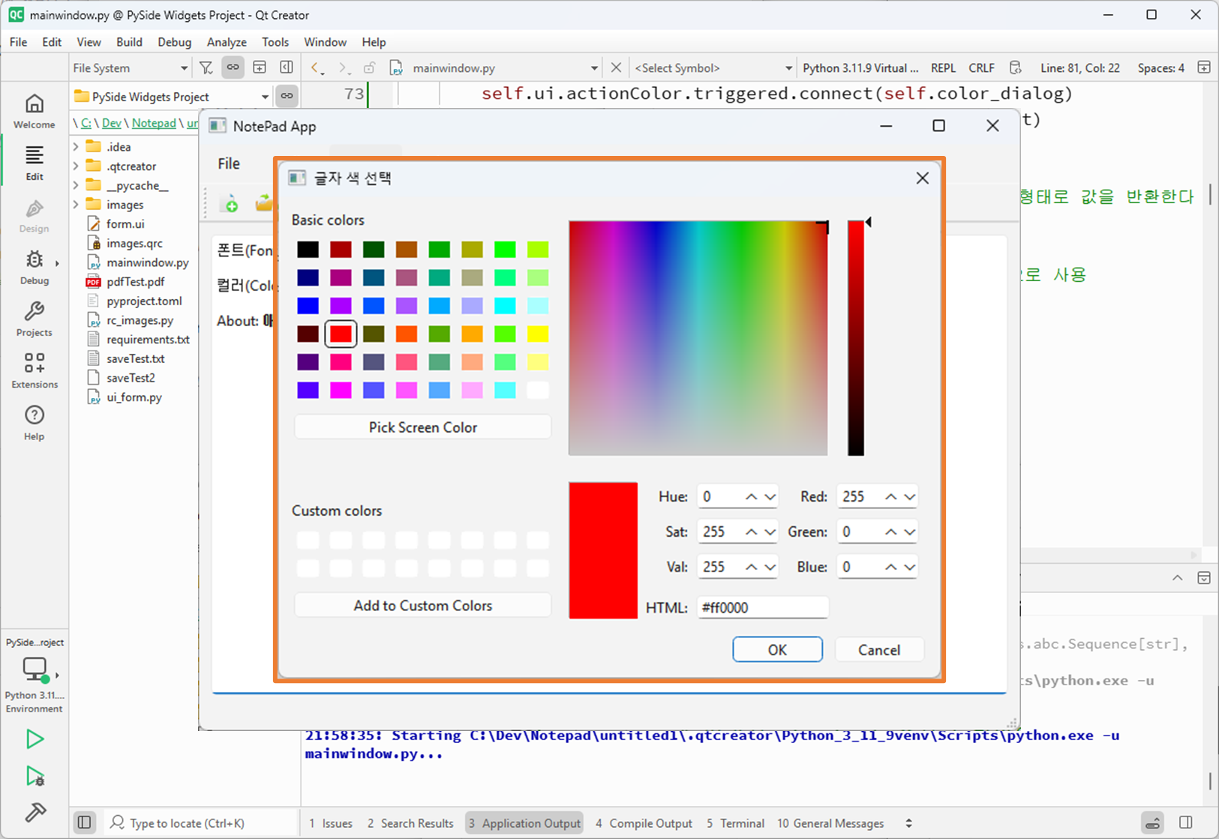Start debugging with Run-debug icon
This screenshot has width=1219, height=839.
[35, 776]
